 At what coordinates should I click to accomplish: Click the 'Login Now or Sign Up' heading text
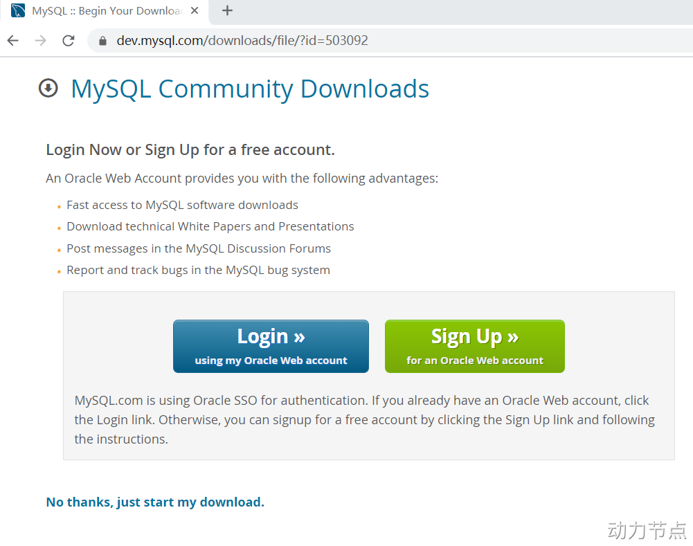190,149
